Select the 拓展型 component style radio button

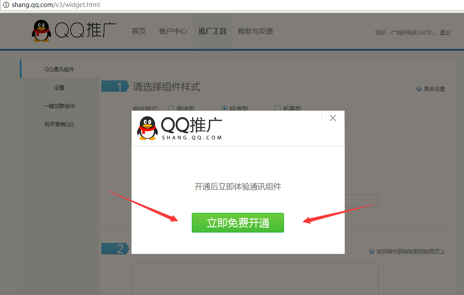click(x=277, y=108)
